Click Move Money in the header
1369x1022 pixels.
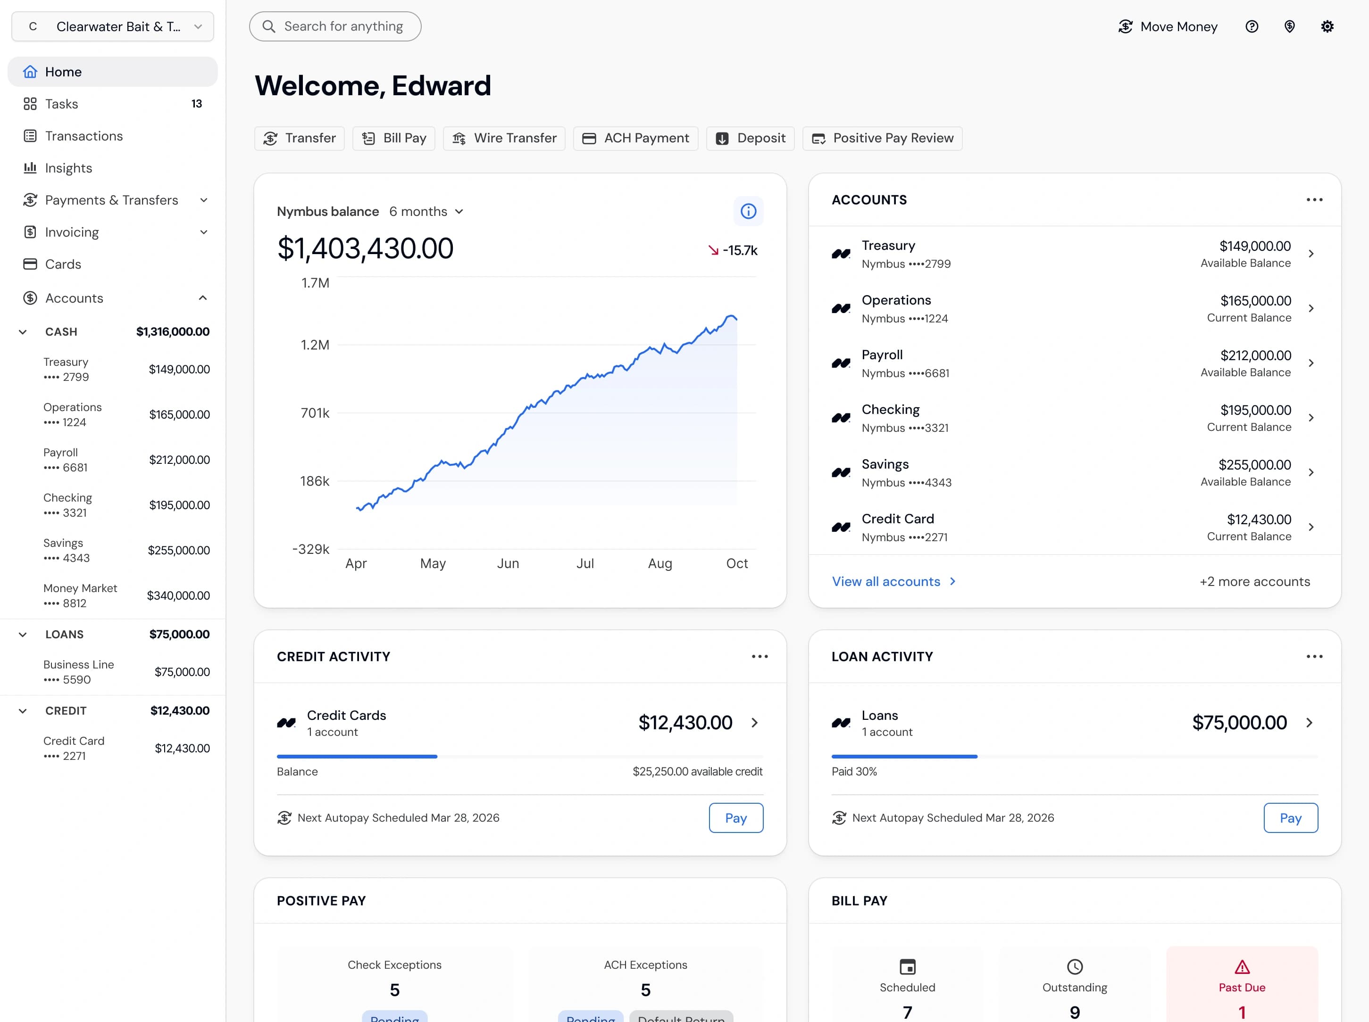(1168, 26)
